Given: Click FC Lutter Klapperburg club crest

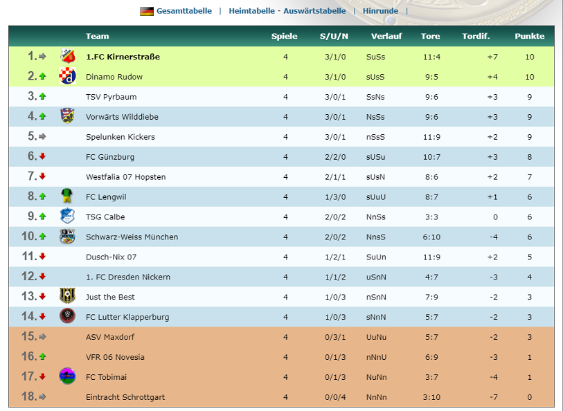Looking at the screenshot, I should click(67, 316).
